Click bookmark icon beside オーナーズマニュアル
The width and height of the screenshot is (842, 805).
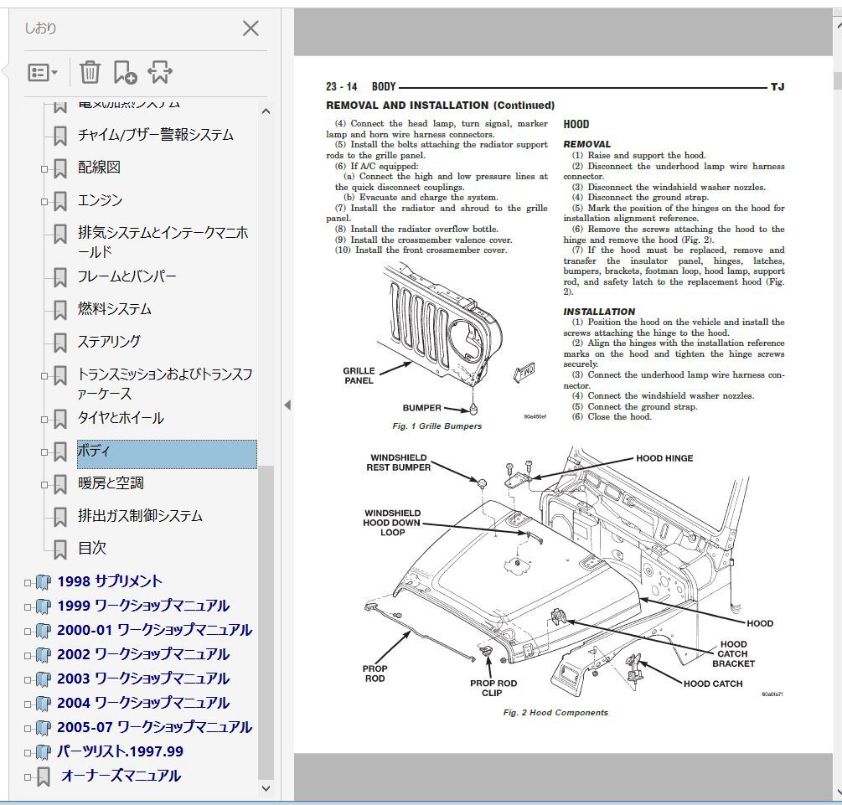pyautogui.click(x=44, y=777)
